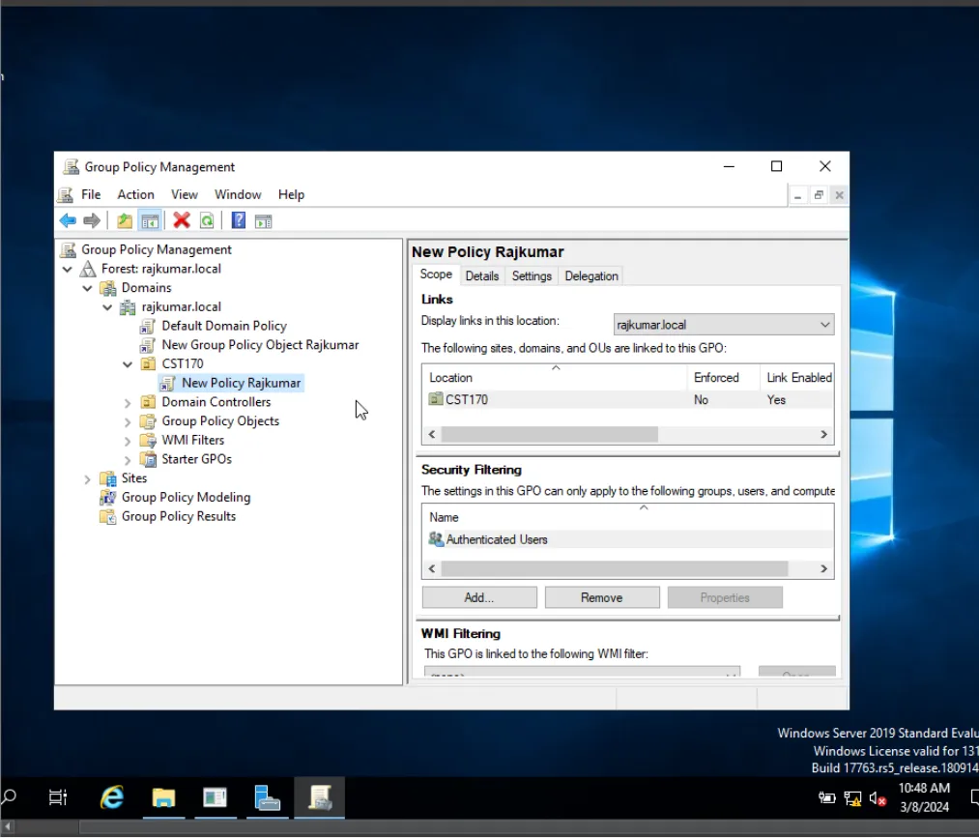The image size is (979, 838).
Task: Click the Forward arrow toolbar icon
Action: coord(92,220)
